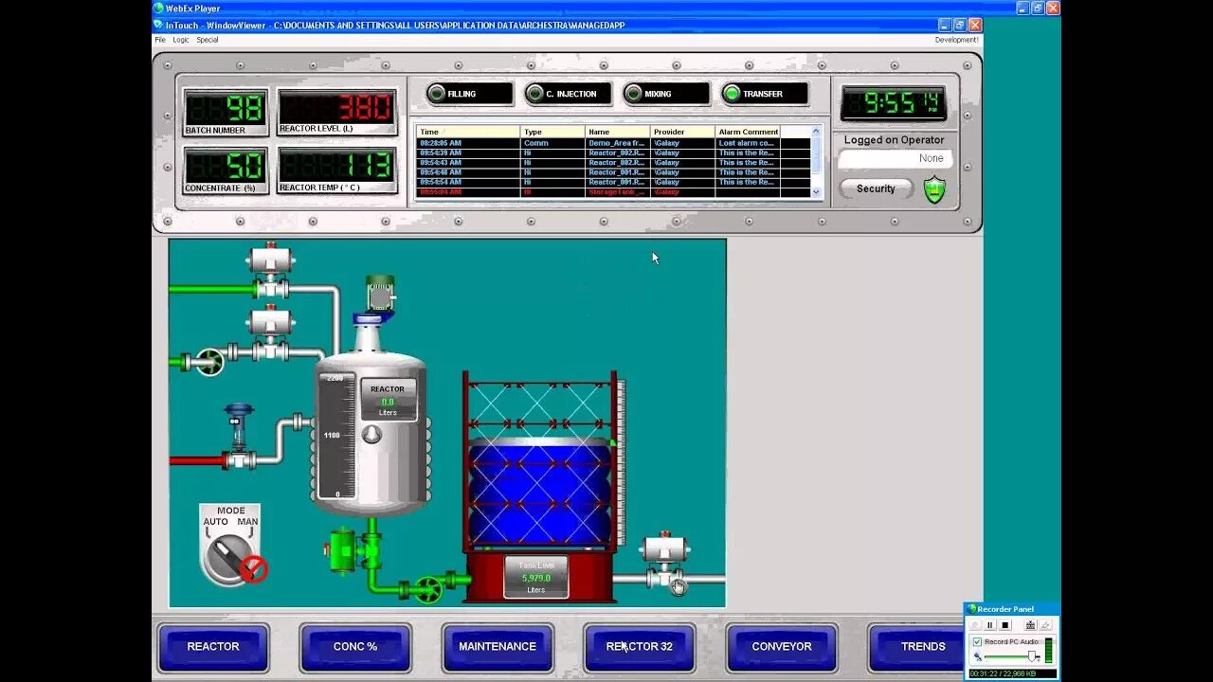Image resolution: width=1213 pixels, height=682 pixels.
Task: Click the Recorder Panel microphone icon
Action: 978,657
